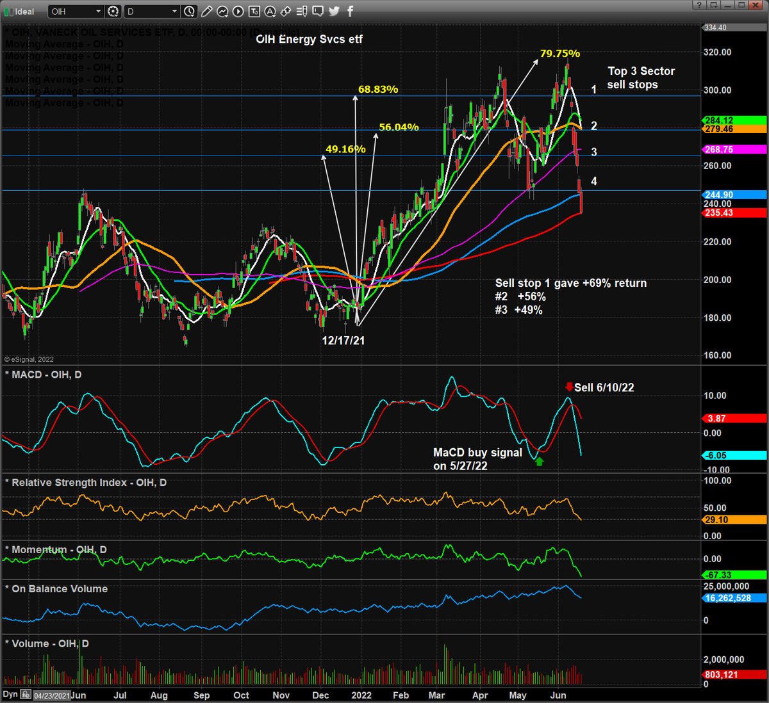Click the OIH Energy Svcs etf title
Screen dimensions: 769x703
point(310,39)
